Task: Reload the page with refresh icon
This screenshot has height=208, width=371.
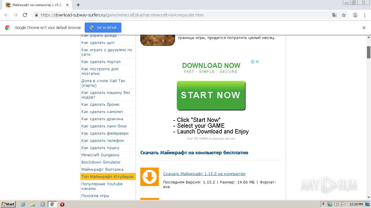Action: [x=25, y=15]
